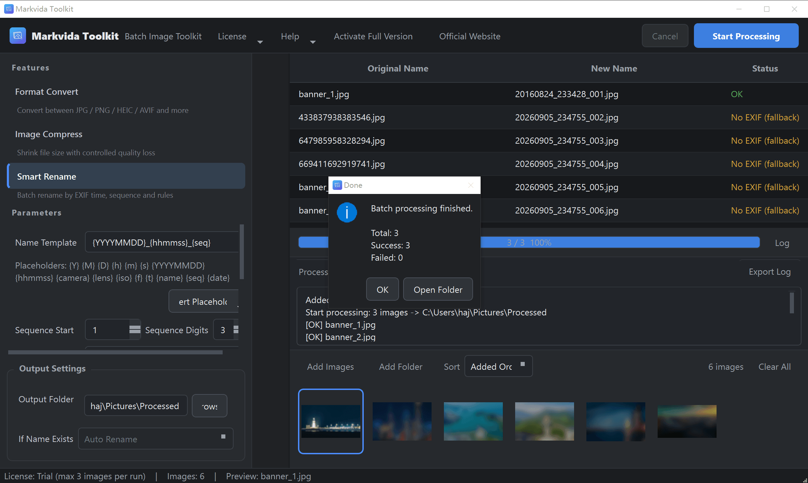Viewport: 808px width, 483px height.
Task: Select the 647985958328294.jpg row
Action: click(x=549, y=141)
